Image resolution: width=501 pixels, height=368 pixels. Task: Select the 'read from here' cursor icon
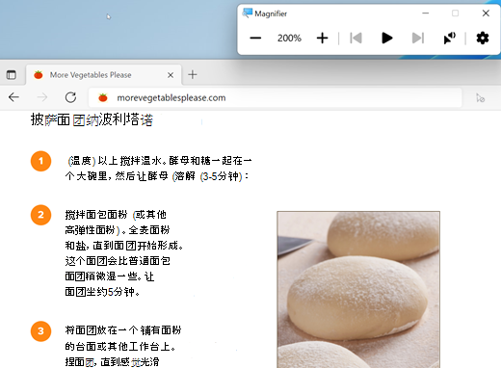pos(449,39)
